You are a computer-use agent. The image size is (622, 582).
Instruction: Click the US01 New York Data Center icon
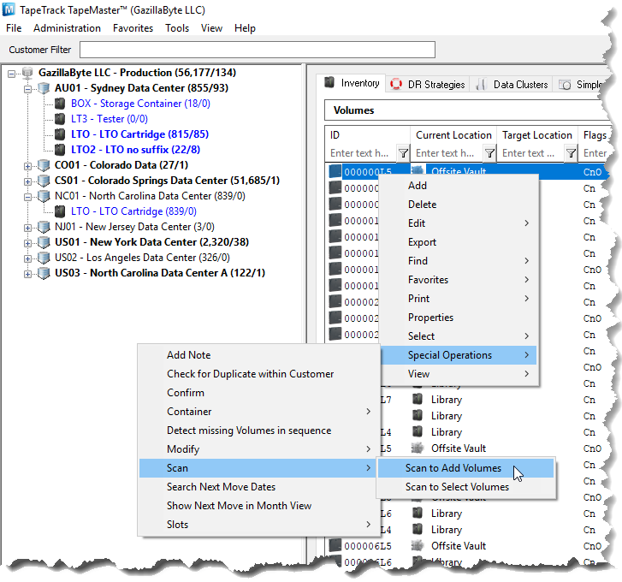click(44, 242)
